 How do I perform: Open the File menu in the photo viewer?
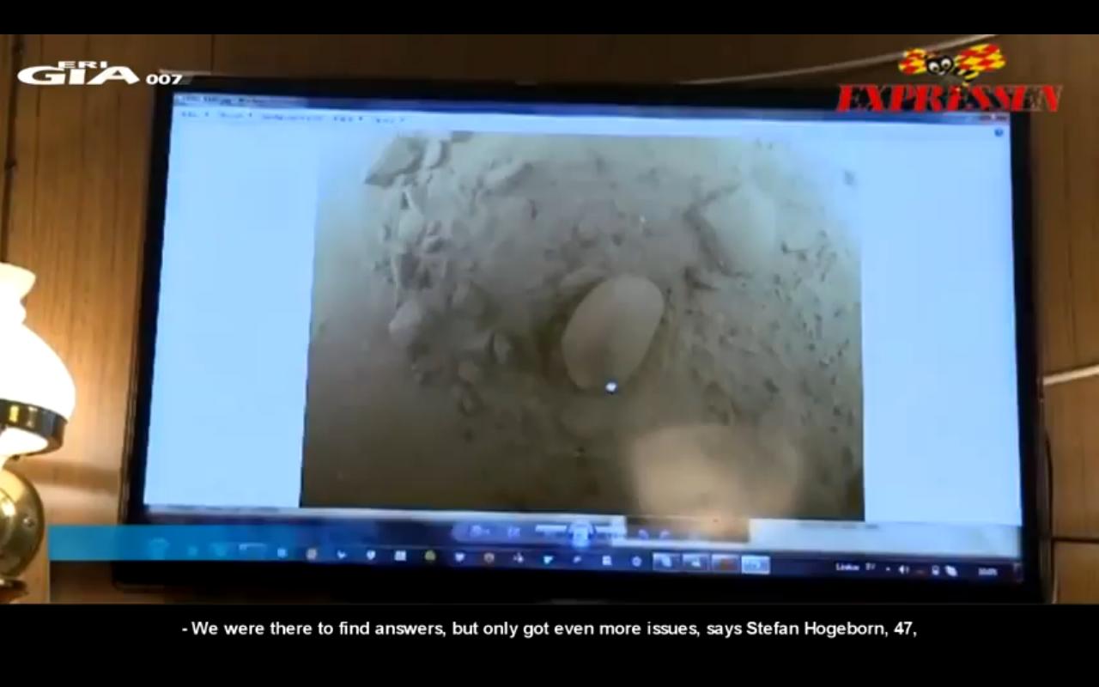[x=194, y=114]
